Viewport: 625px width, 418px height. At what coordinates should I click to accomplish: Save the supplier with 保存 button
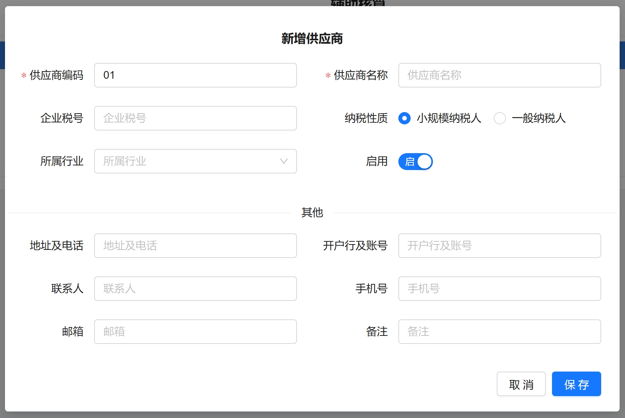576,384
